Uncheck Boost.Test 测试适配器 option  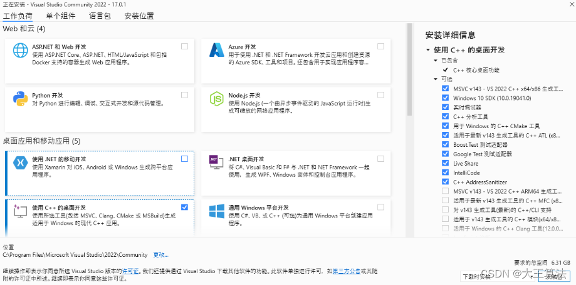click(445, 144)
